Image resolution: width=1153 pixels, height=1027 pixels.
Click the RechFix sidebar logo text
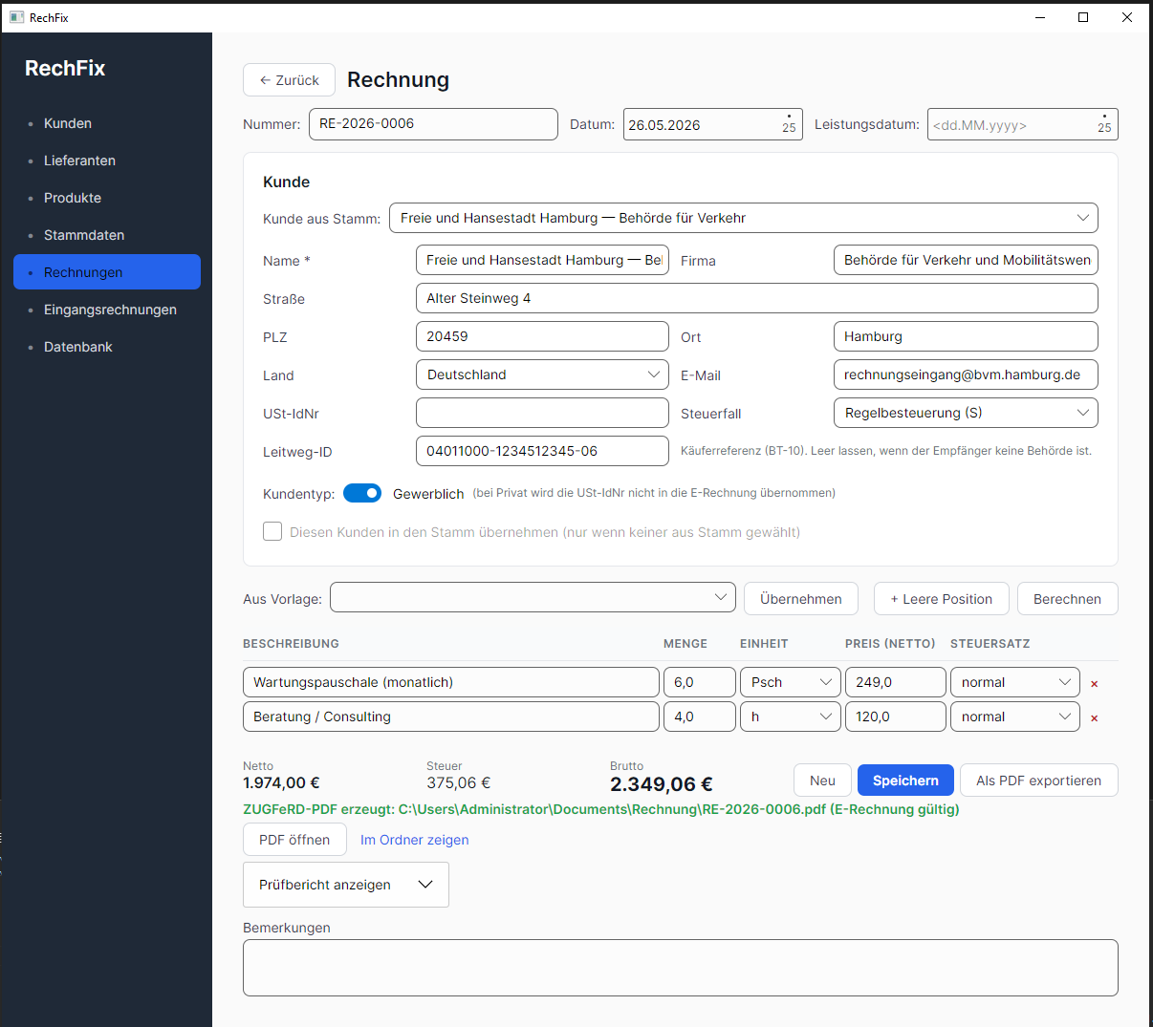[x=65, y=68]
